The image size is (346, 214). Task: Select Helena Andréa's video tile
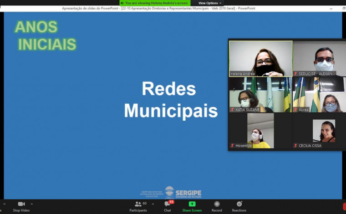tap(260, 58)
